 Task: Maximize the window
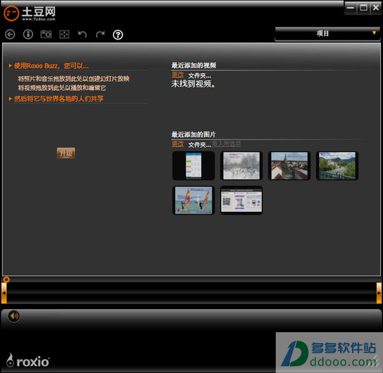[x=363, y=8]
